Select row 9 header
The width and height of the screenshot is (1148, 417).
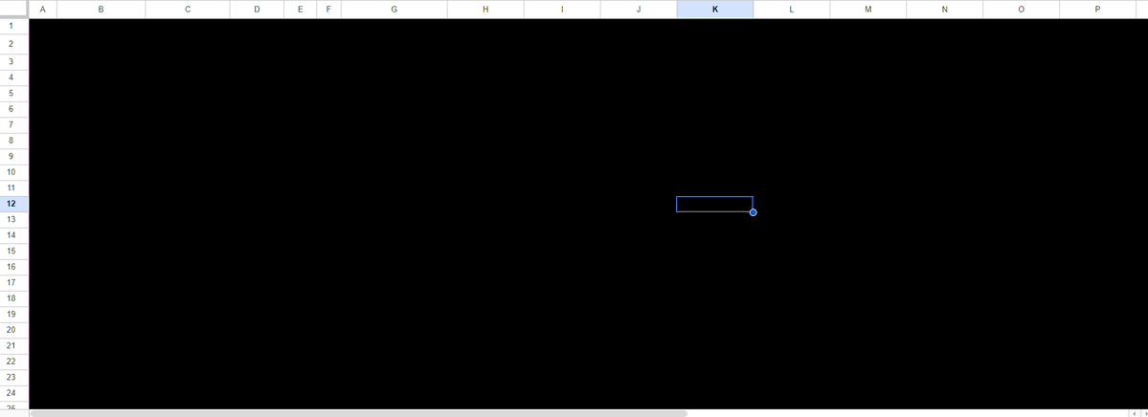coord(14,157)
